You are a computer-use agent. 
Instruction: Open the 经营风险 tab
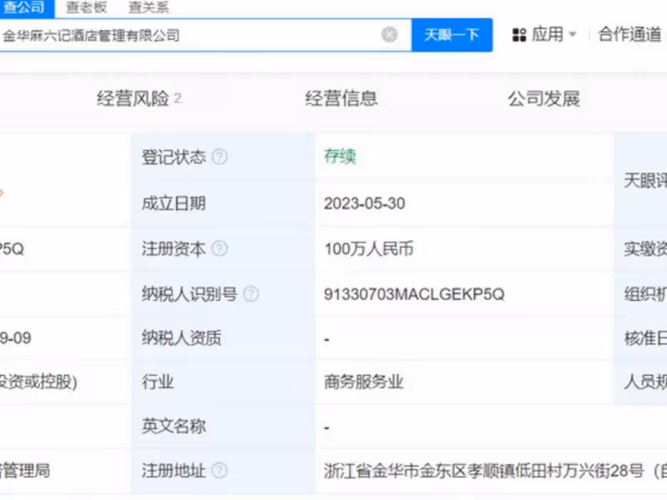tap(138, 98)
